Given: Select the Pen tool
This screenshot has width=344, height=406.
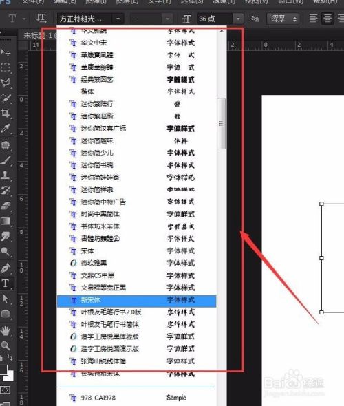Looking at the screenshot, I should (x=6, y=268).
